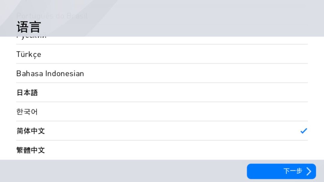
Task: Click the 下一步 text label
Action: 292,171
